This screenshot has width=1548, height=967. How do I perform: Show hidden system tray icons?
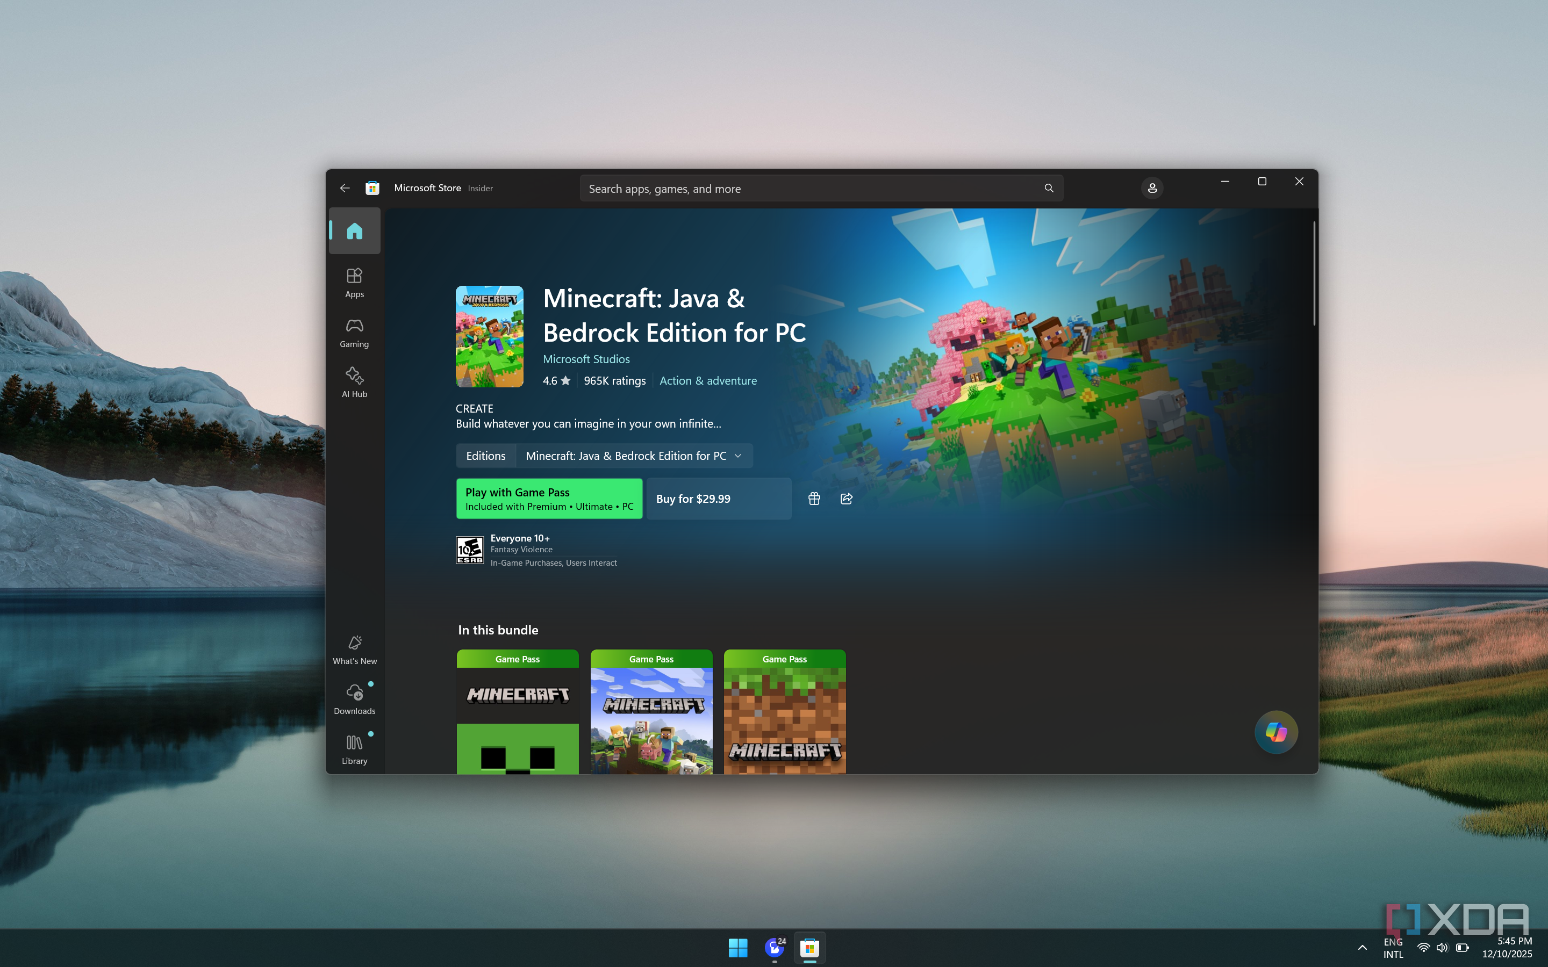pos(1362,948)
